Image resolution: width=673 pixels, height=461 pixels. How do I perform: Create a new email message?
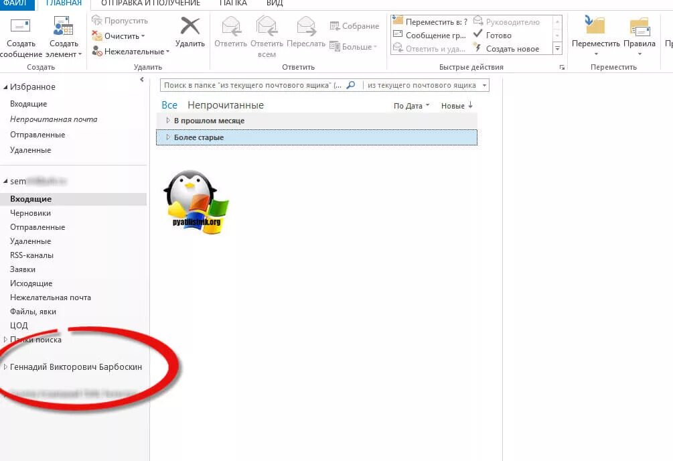[21, 38]
